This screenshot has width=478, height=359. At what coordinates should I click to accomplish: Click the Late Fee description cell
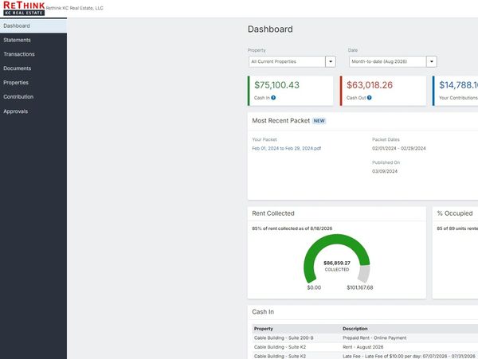coord(409,356)
